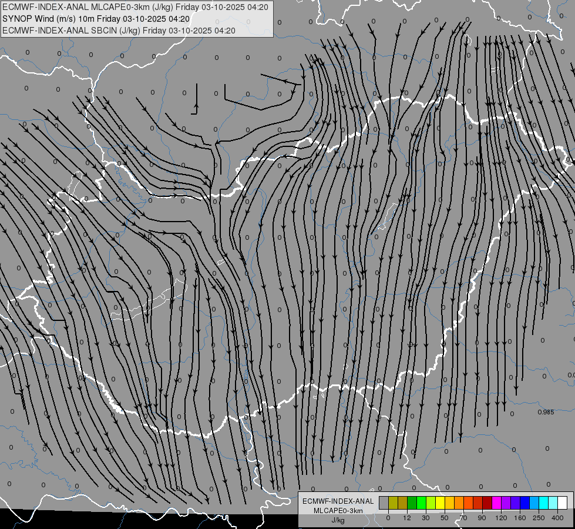This screenshot has width=575, height=529.
Task: Click the legend scale value 30
Action: 426,518
